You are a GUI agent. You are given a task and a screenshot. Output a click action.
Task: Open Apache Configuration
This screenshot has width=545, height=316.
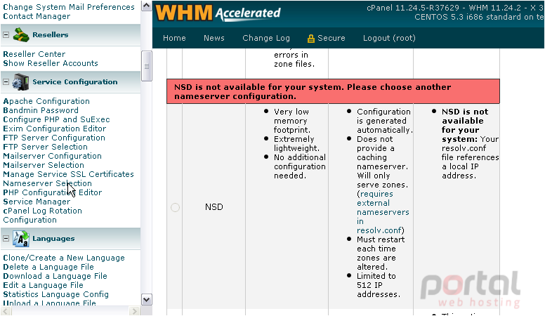click(x=46, y=101)
